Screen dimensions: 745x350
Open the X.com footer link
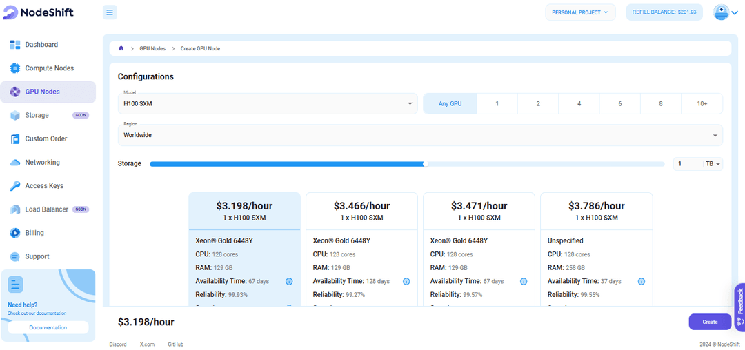point(148,344)
